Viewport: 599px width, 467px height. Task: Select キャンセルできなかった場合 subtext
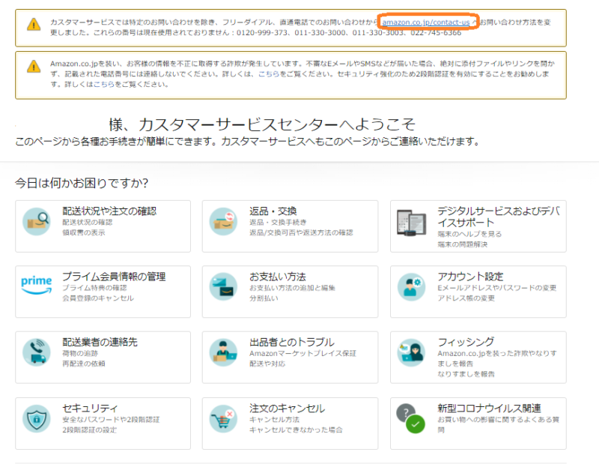(x=296, y=430)
